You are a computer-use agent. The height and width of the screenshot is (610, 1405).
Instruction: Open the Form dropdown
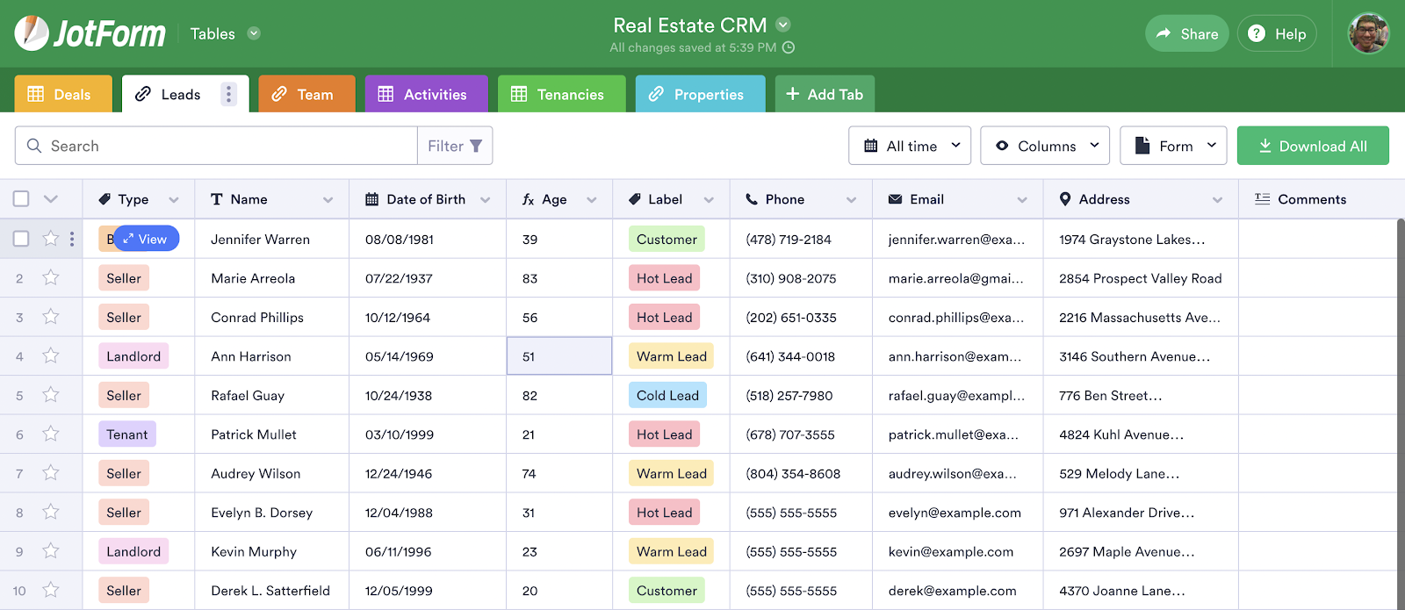point(1173,146)
